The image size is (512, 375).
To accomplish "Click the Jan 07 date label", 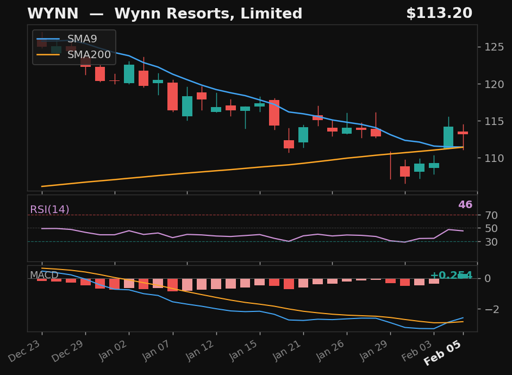I will [x=156, y=351].
